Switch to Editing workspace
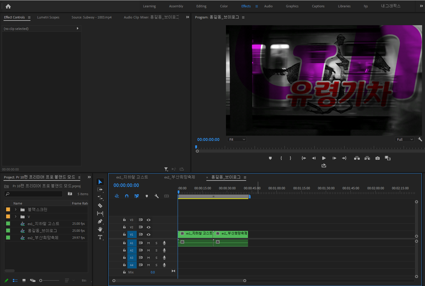 click(x=201, y=6)
